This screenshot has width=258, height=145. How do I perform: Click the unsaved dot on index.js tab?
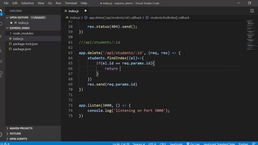tap(85, 11)
